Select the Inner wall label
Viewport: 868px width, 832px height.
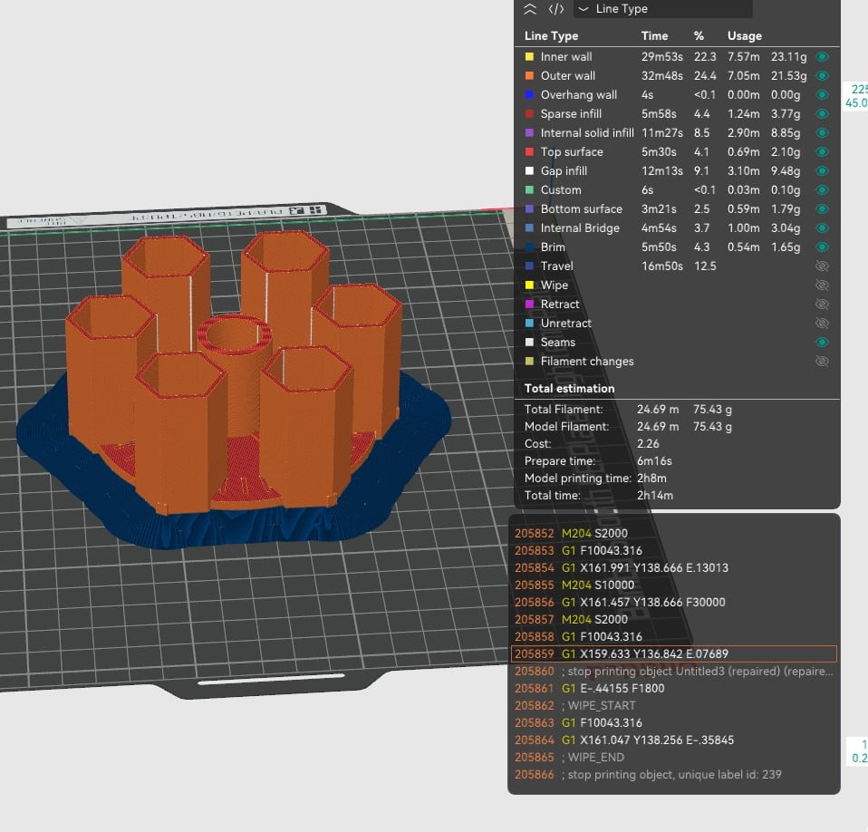pos(565,56)
